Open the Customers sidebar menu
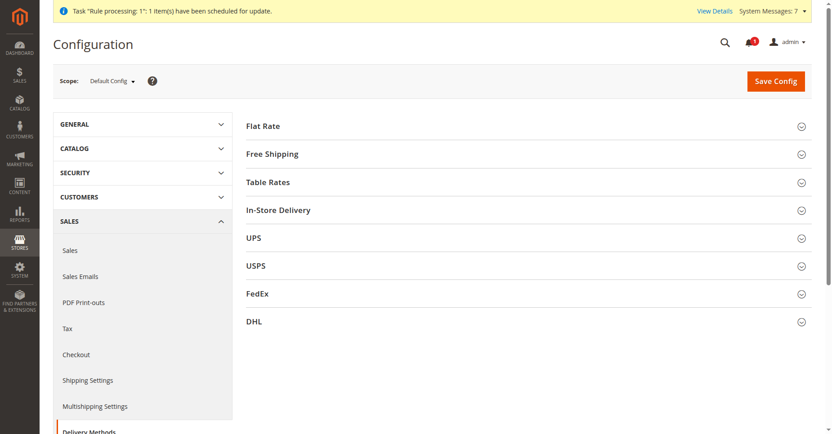The image size is (832, 434). coord(20,131)
